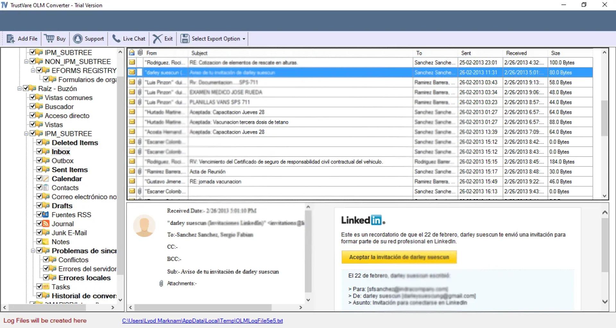
Task: Click the lock column header icon
Action: click(132, 53)
